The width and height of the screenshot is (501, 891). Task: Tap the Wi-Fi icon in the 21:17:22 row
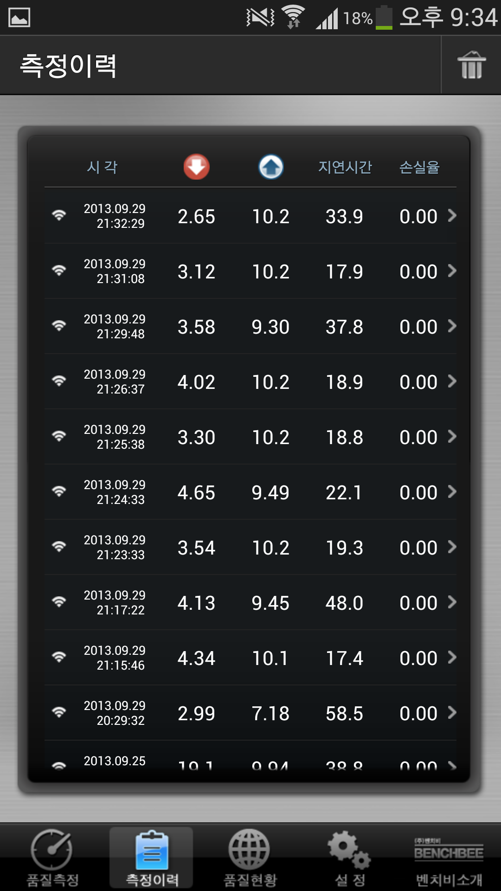[59, 602]
